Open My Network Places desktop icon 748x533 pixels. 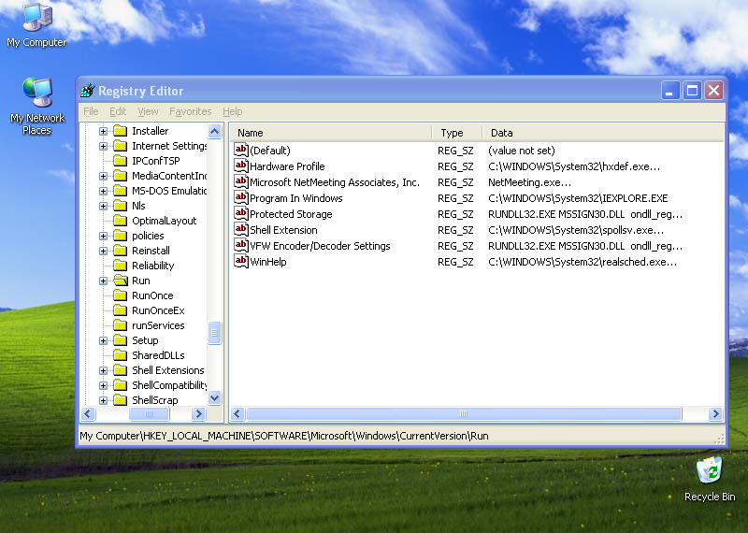[x=36, y=106]
